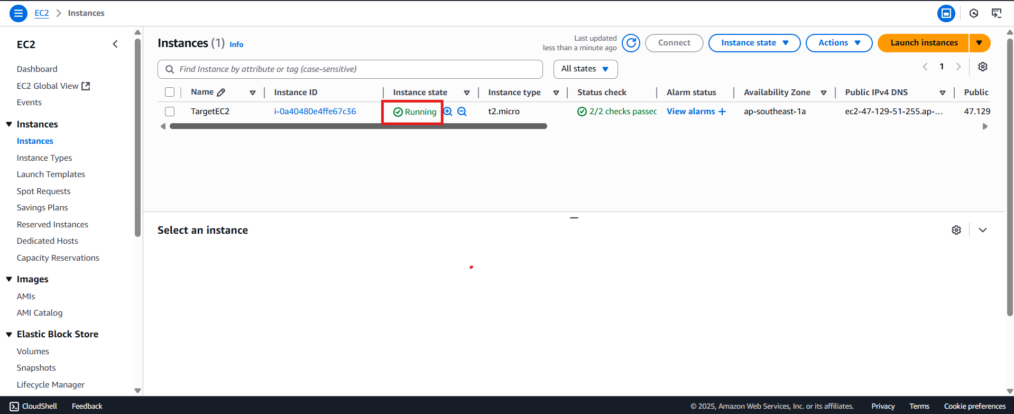Click the EC2 breadcrumb link

click(42, 13)
